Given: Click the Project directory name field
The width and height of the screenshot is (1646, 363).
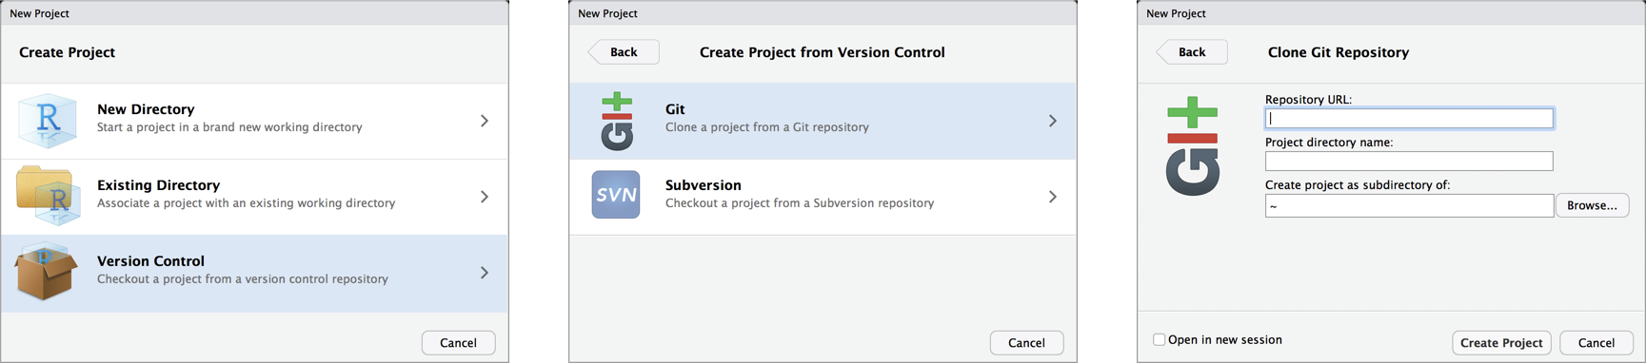Looking at the screenshot, I should click(1409, 162).
